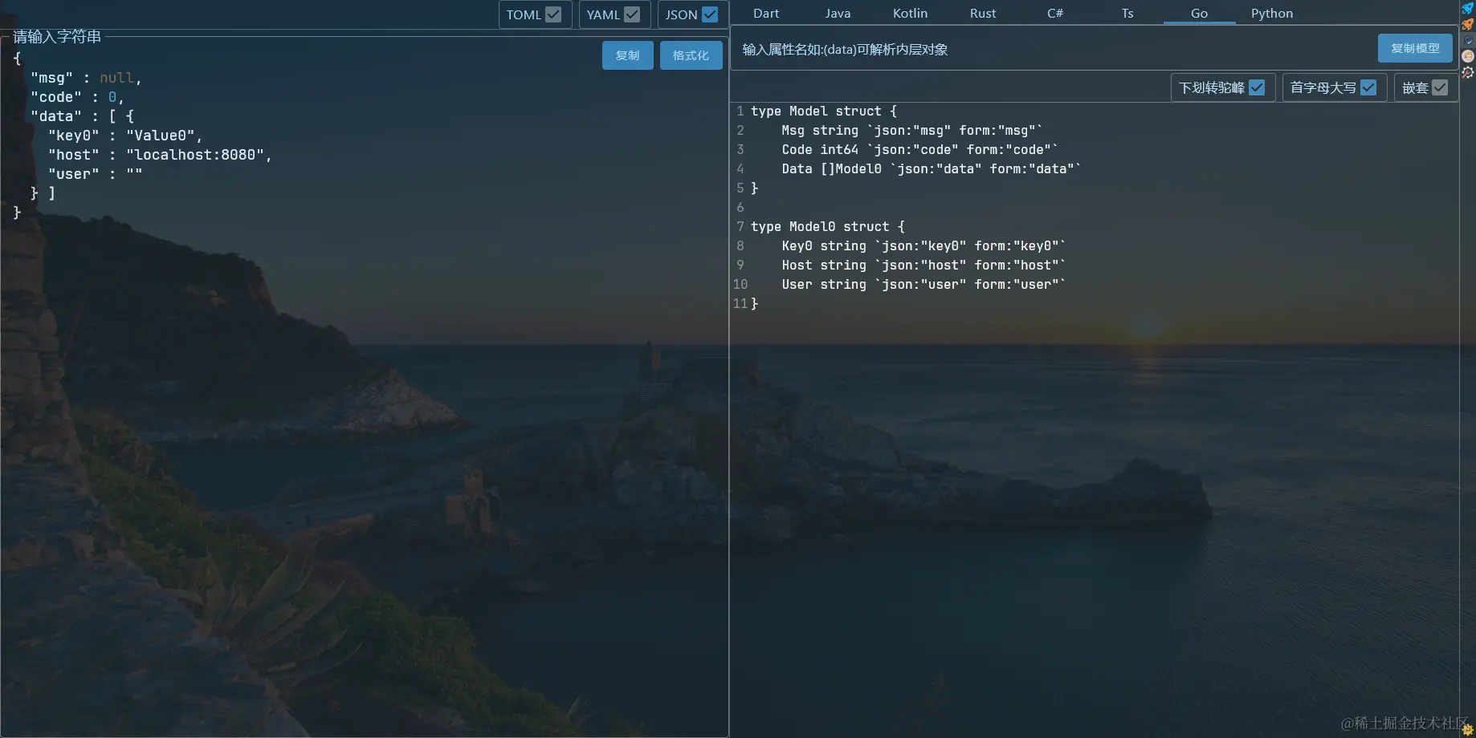Viewport: 1476px width, 738px height.
Task: Open the Rust tab
Action: 982,13
